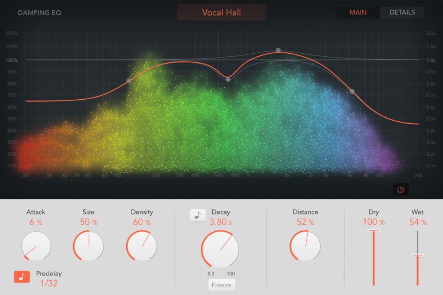Select the EQ dip point near 700 Hz

click(x=228, y=79)
